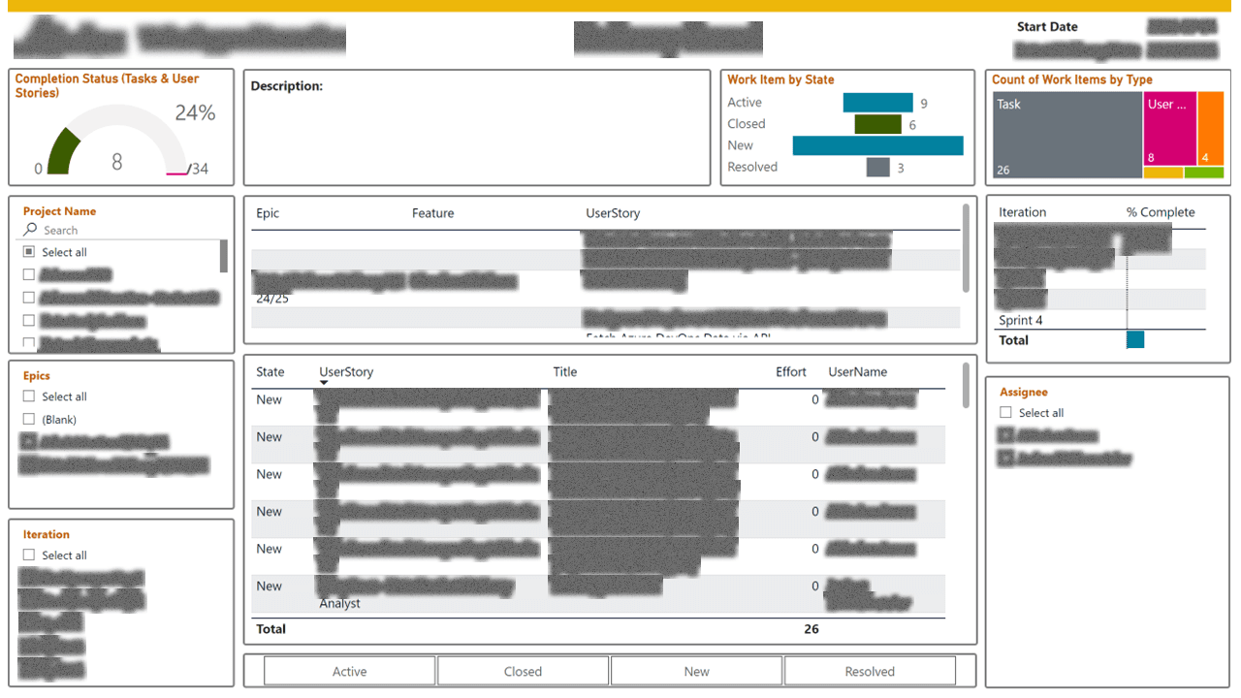The height and width of the screenshot is (698, 1241).
Task: Enable Select all in the Epics filter
Action: tap(30, 396)
